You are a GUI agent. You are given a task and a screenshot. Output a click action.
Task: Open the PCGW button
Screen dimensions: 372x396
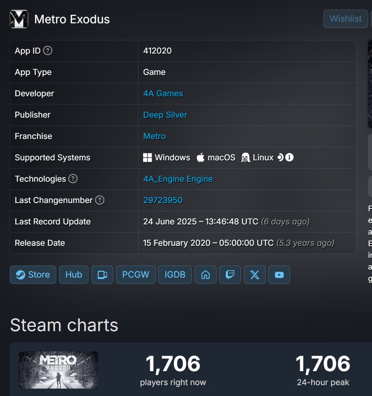point(135,274)
